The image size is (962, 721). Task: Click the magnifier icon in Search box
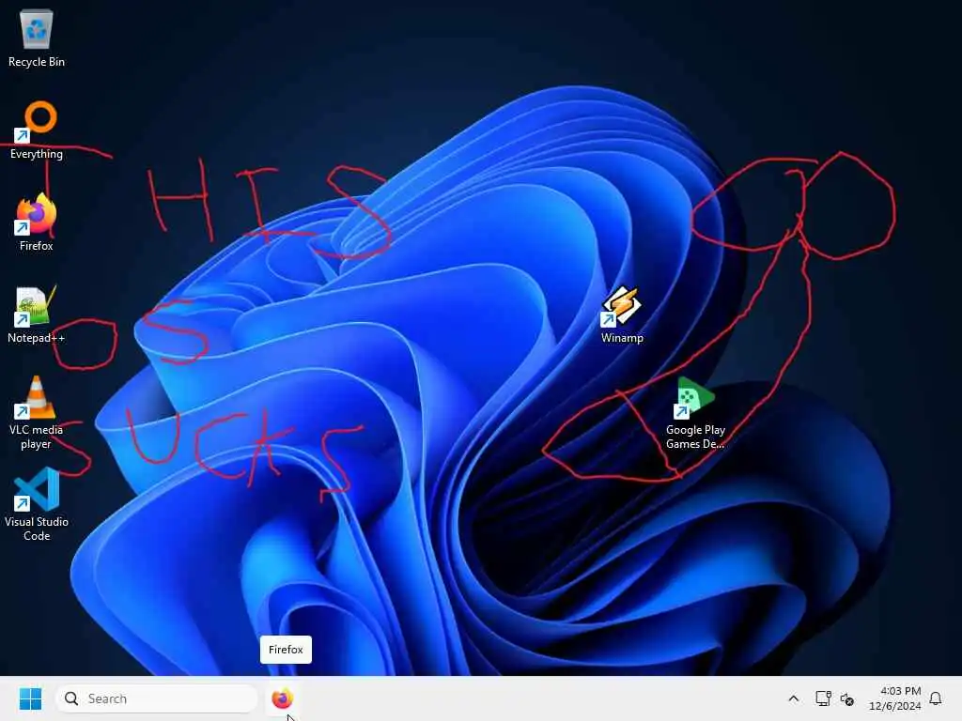[71, 698]
